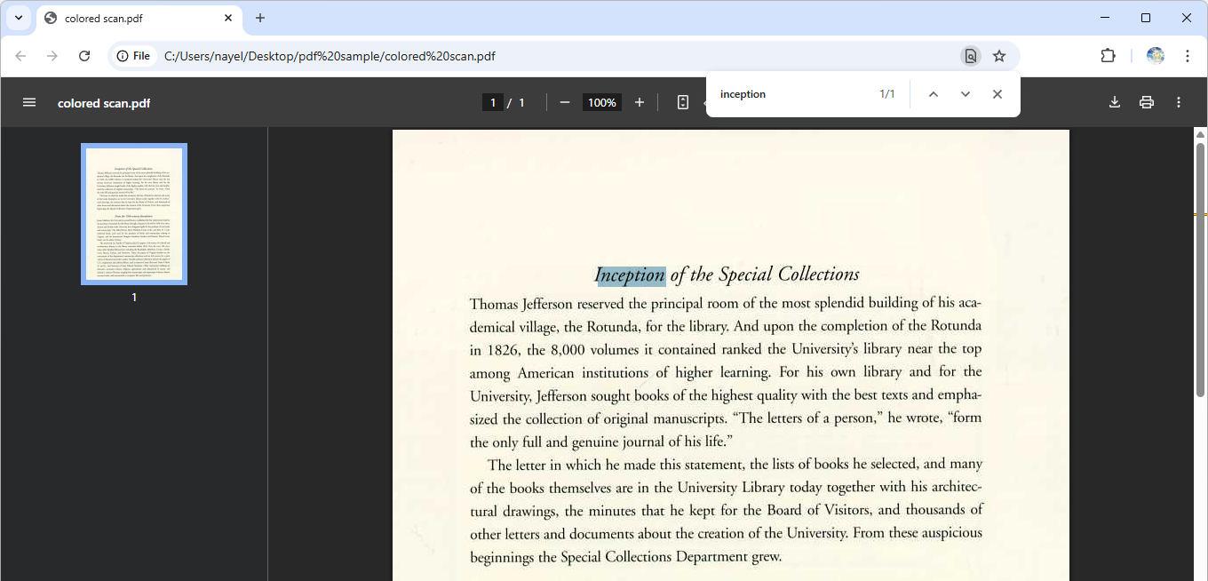Click the find-in-page icon in address bar
Viewport: 1208px width, 581px height.
pos(971,56)
